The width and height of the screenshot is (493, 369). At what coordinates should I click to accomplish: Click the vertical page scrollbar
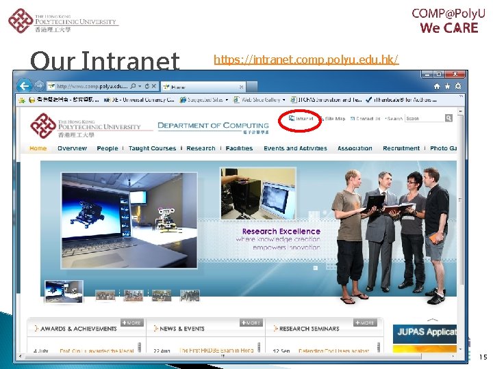(460, 200)
